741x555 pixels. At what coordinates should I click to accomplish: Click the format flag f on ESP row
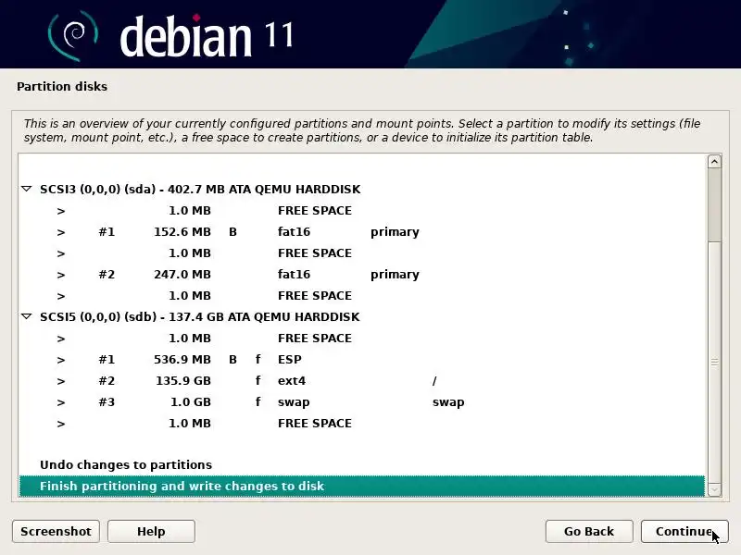tap(258, 359)
